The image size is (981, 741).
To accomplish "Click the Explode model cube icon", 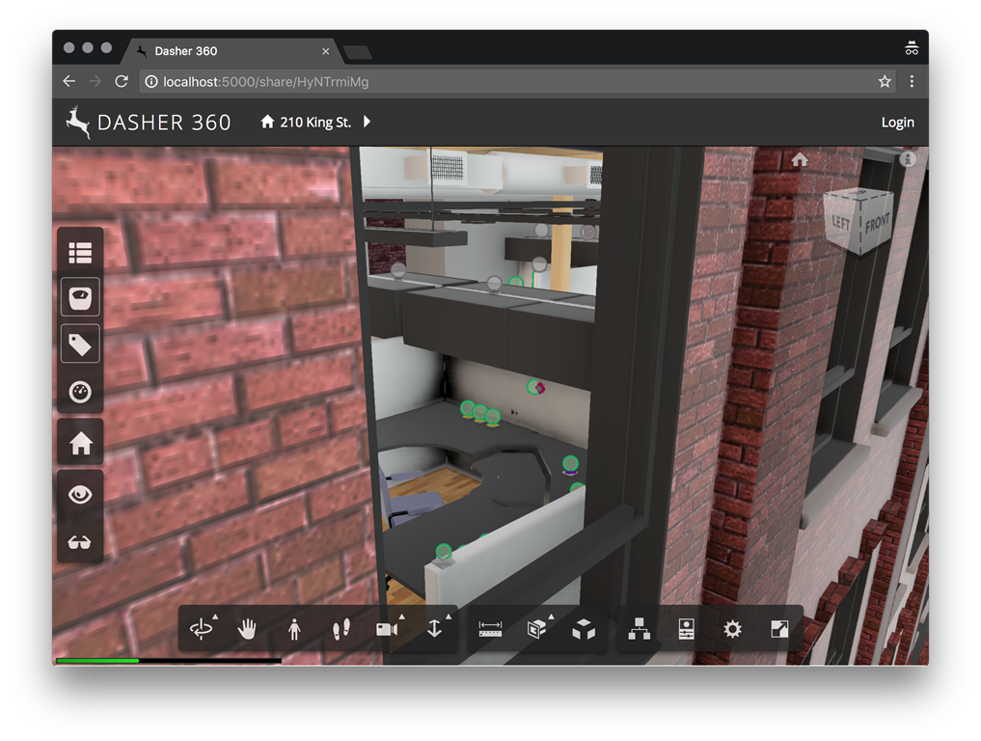I will click(584, 629).
